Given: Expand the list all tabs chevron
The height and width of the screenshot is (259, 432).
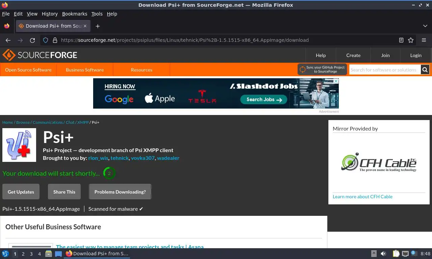Looking at the screenshot, I should pyautogui.click(x=425, y=26).
